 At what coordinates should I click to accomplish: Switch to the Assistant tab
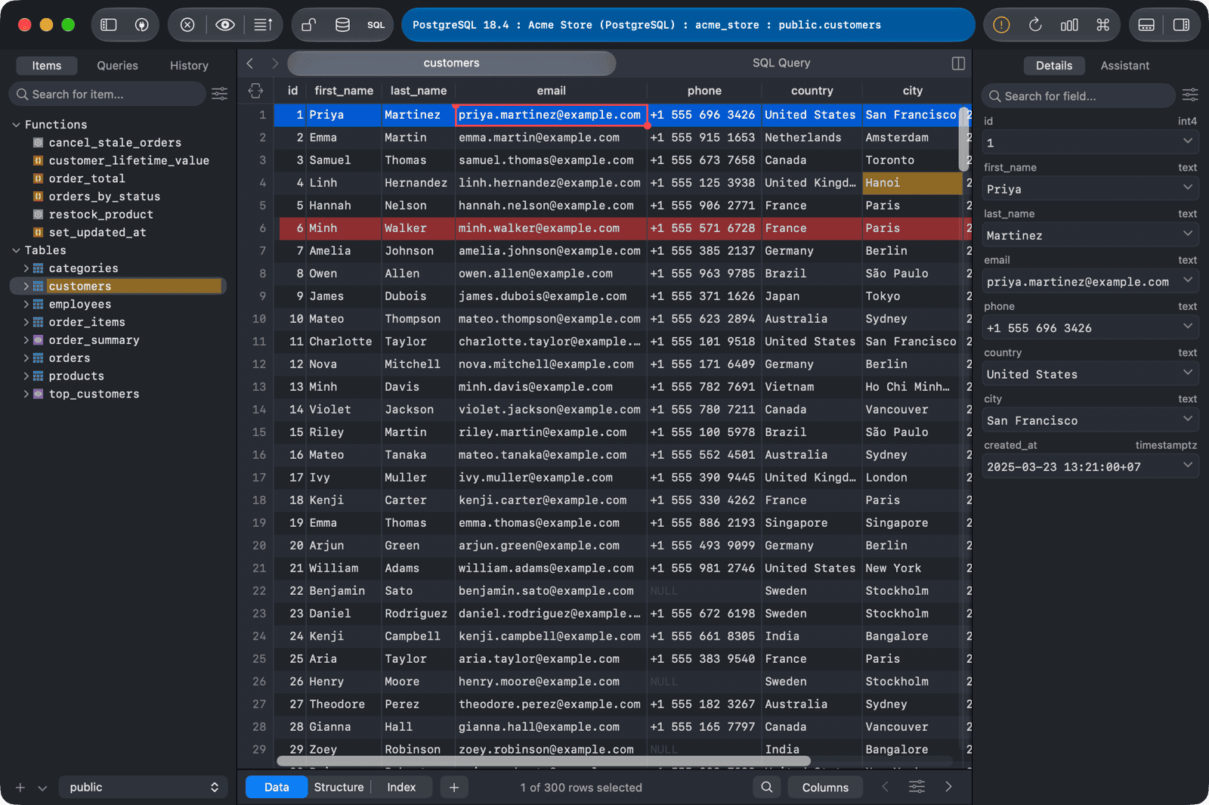pyautogui.click(x=1124, y=66)
